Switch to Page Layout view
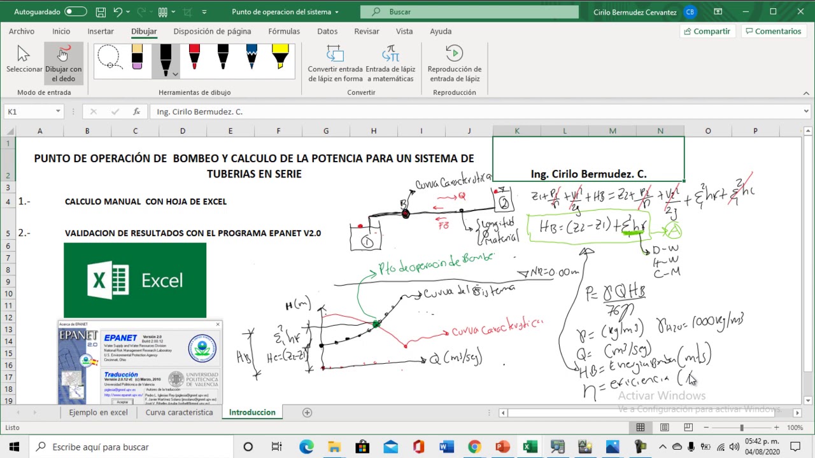This screenshot has width=815, height=458. click(664, 427)
